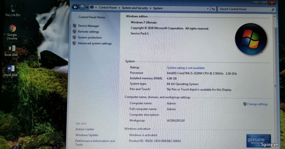285x149 pixels.
Task: Click the magnifier icon in search box
Action: click(273, 9)
